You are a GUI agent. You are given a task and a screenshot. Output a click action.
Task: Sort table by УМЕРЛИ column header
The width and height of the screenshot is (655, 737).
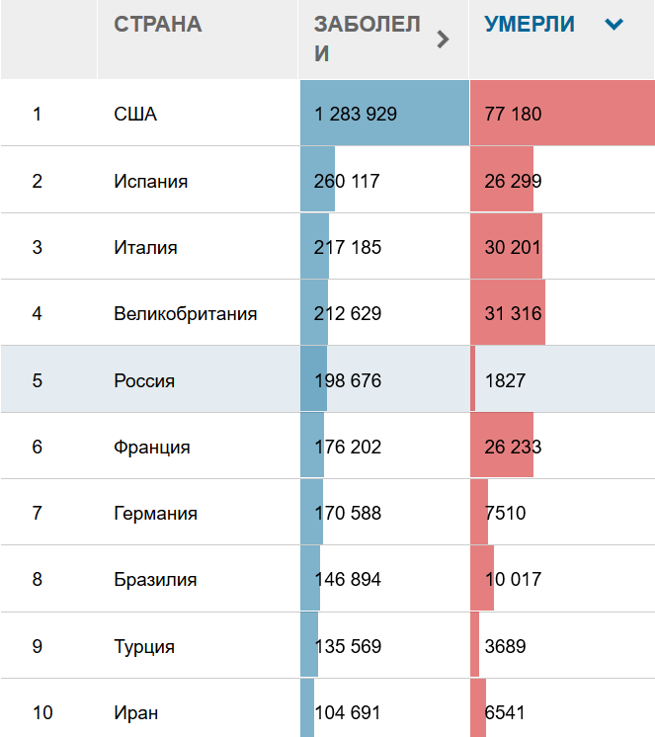(x=530, y=25)
